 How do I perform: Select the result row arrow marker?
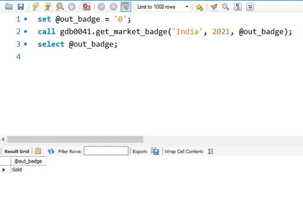(x=4, y=170)
